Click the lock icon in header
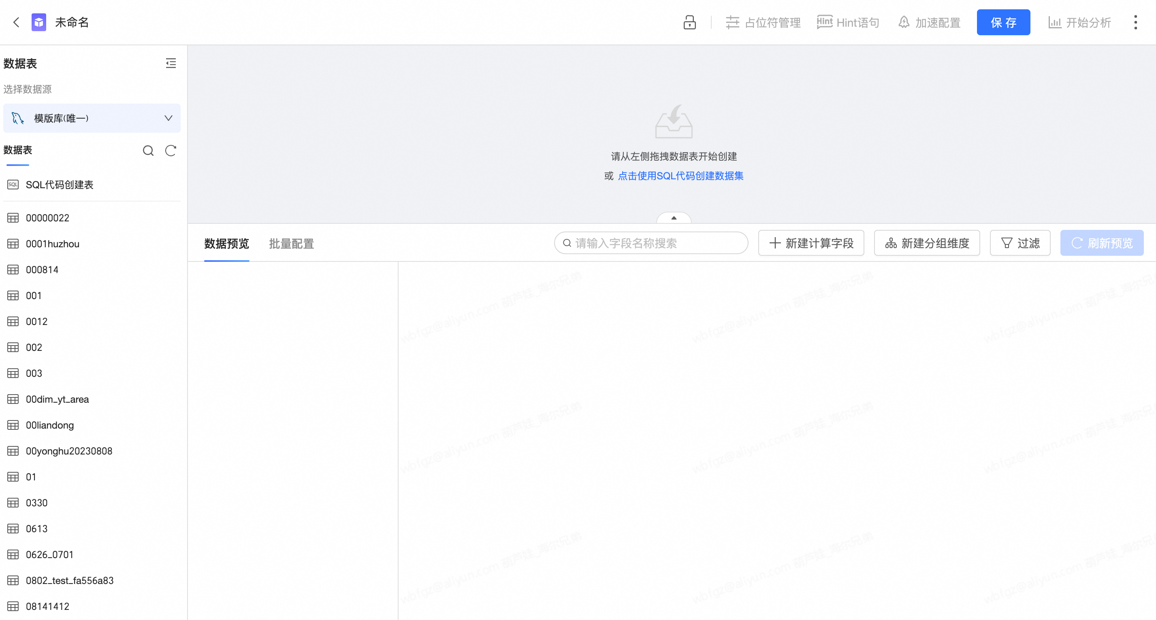This screenshot has height=620, width=1156. pos(689,22)
